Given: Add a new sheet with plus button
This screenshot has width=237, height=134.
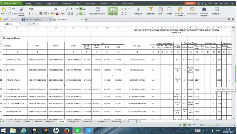Looking at the screenshot, I should tap(128, 121).
